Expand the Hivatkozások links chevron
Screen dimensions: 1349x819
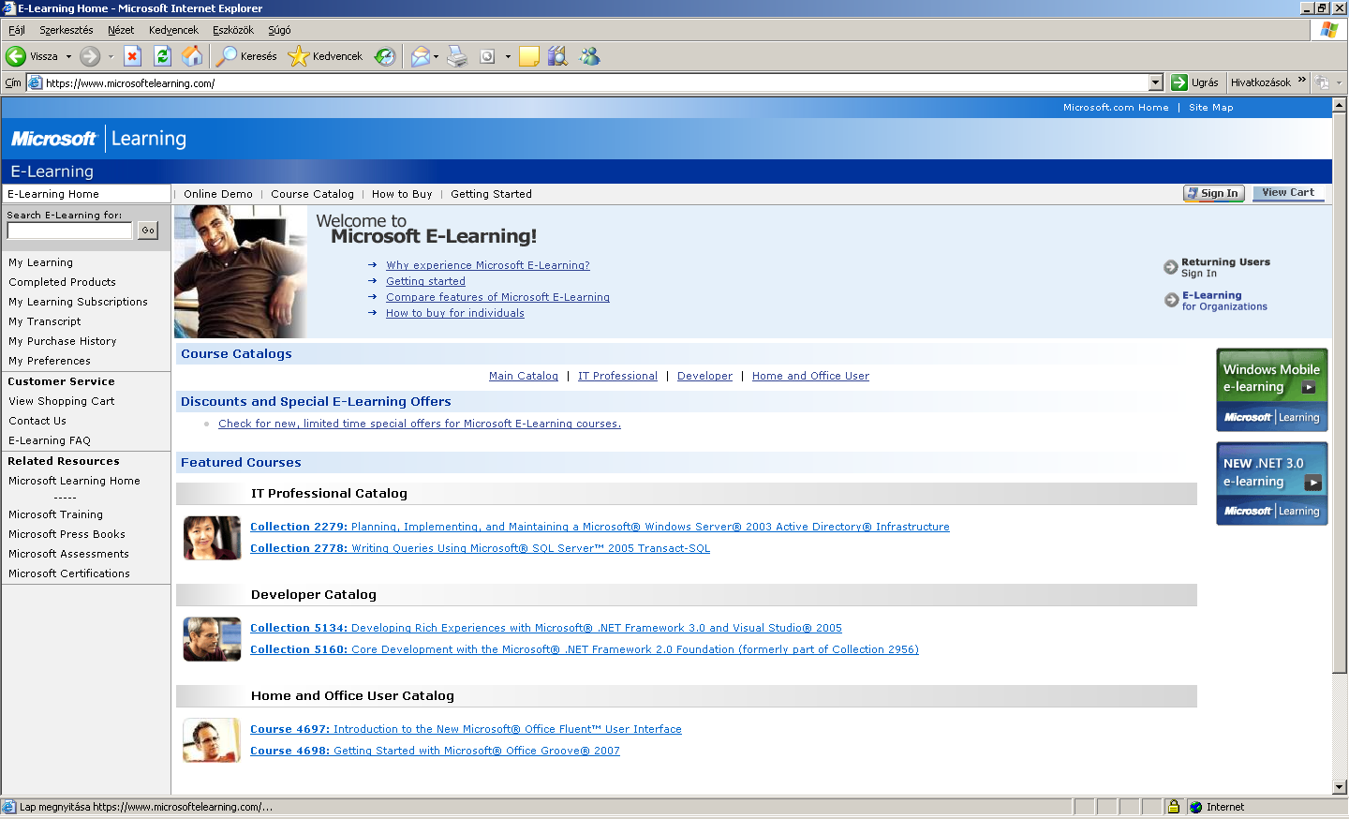(x=1301, y=80)
